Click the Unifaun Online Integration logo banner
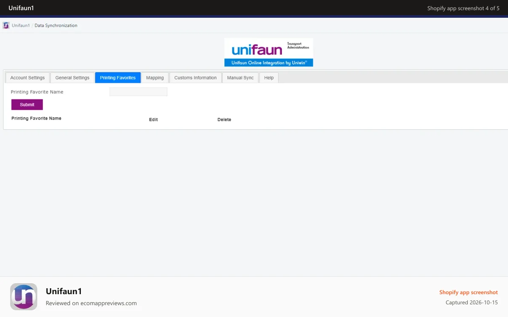 tap(269, 52)
